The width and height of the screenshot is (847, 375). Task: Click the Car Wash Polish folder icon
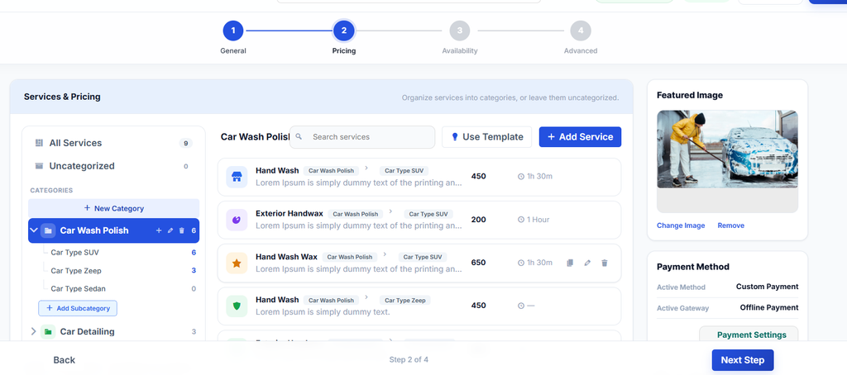pos(48,230)
